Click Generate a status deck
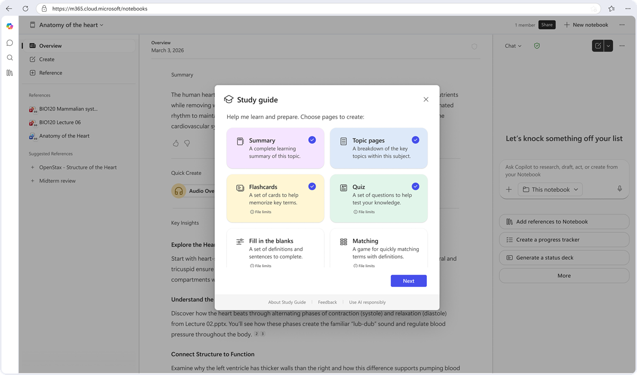 [x=564, y=258]
